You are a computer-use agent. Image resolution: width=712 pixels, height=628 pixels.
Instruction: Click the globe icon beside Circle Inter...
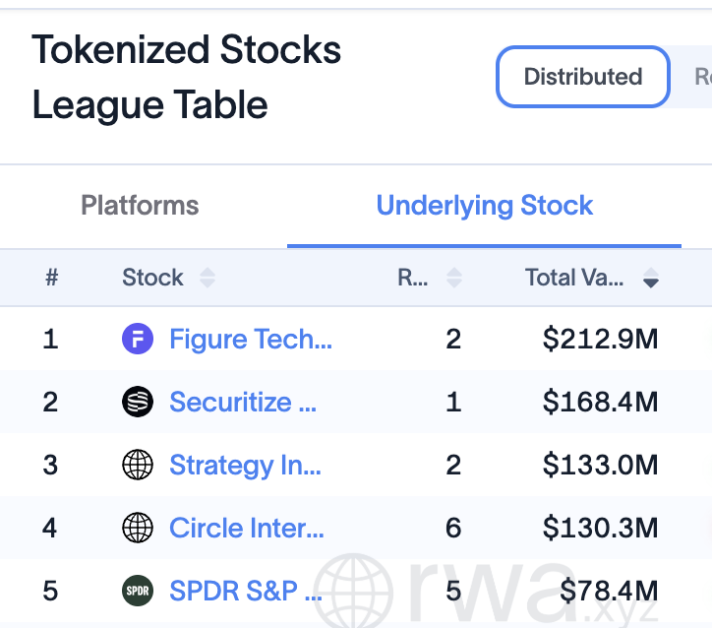(138, 528)
